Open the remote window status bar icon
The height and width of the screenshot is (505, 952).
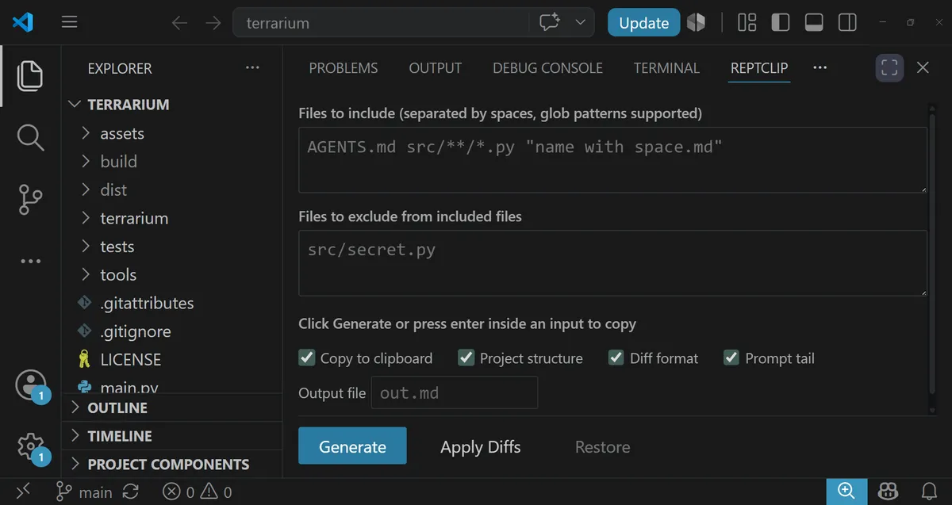(x=24, y=492)
